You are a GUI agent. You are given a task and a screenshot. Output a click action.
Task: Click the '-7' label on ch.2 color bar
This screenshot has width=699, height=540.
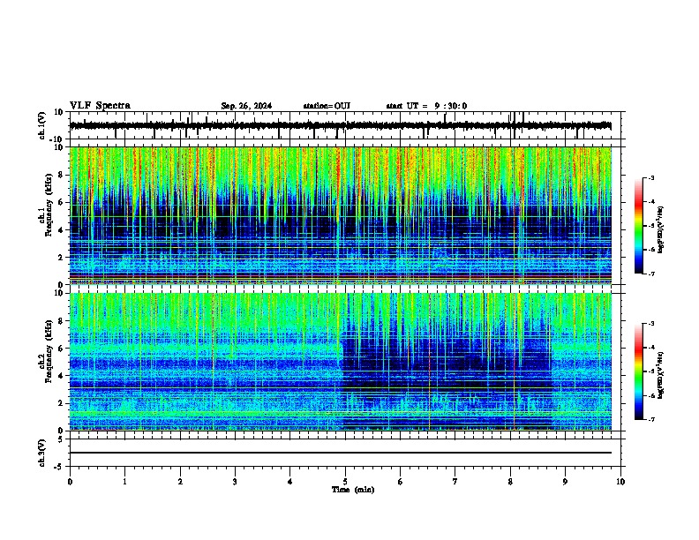coord(650,419)
